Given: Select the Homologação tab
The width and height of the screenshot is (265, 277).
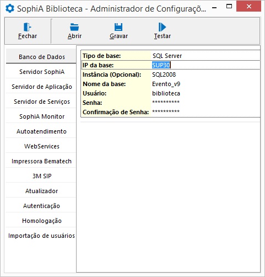Looking at the screenshot, I should point(41,221).
